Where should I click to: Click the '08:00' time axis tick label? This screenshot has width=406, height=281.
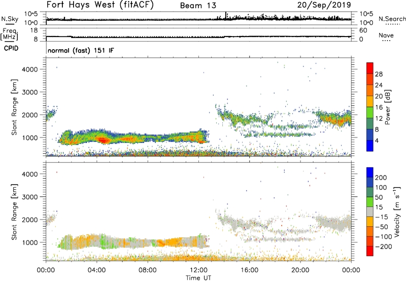point(148,270)
